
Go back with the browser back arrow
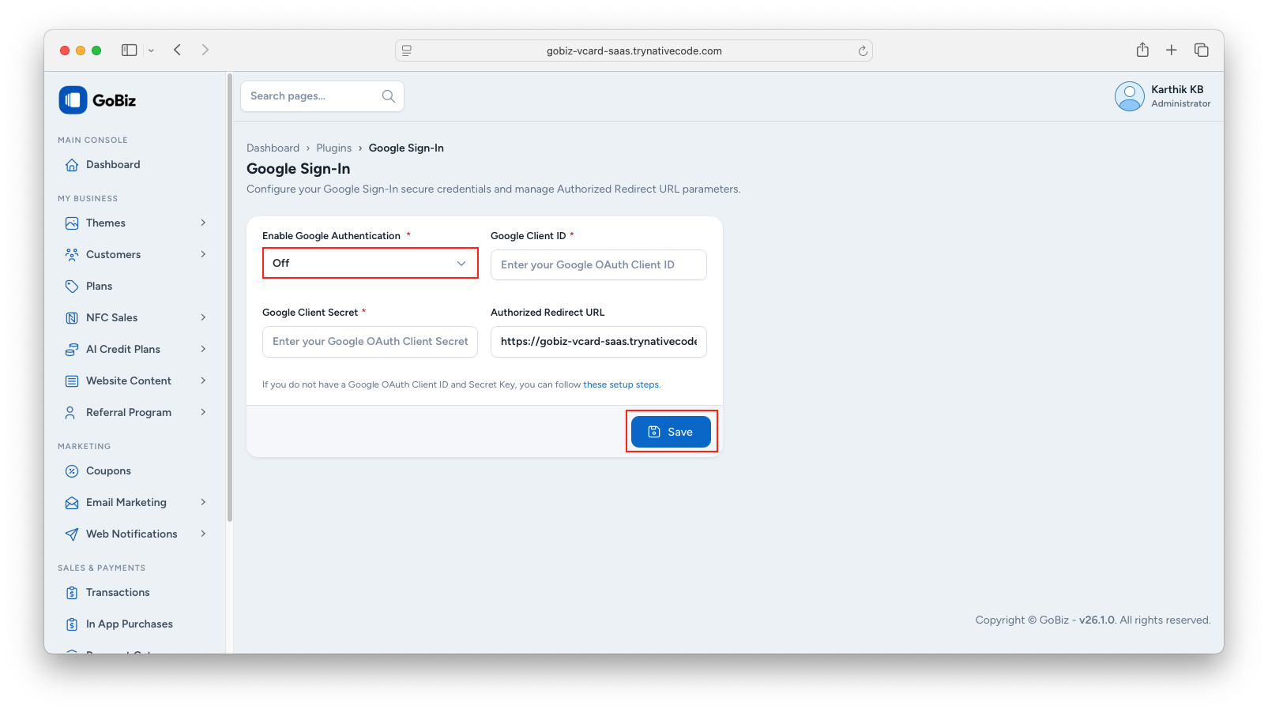click(178, 50)
